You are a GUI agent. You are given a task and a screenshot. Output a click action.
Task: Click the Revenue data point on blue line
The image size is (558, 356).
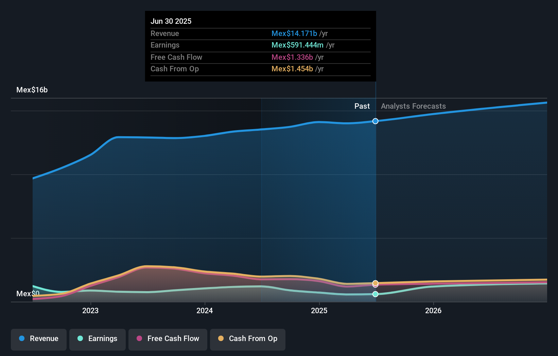point(375,121)
